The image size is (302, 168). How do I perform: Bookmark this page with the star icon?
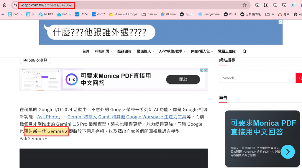244,5
